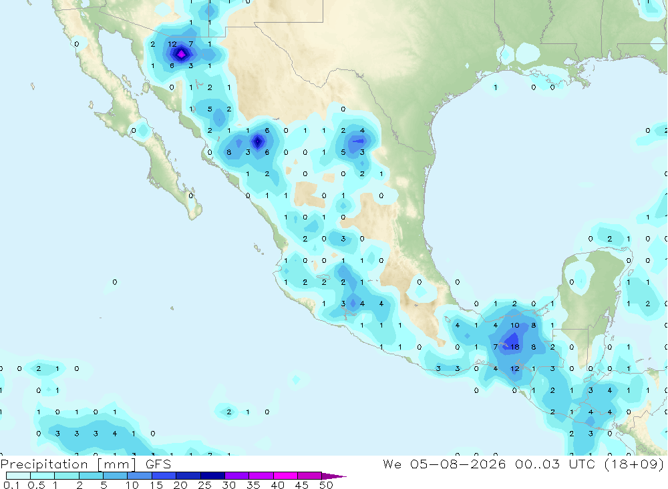
Task: Click the "45" legend scale label
Action: pos(302,485)
